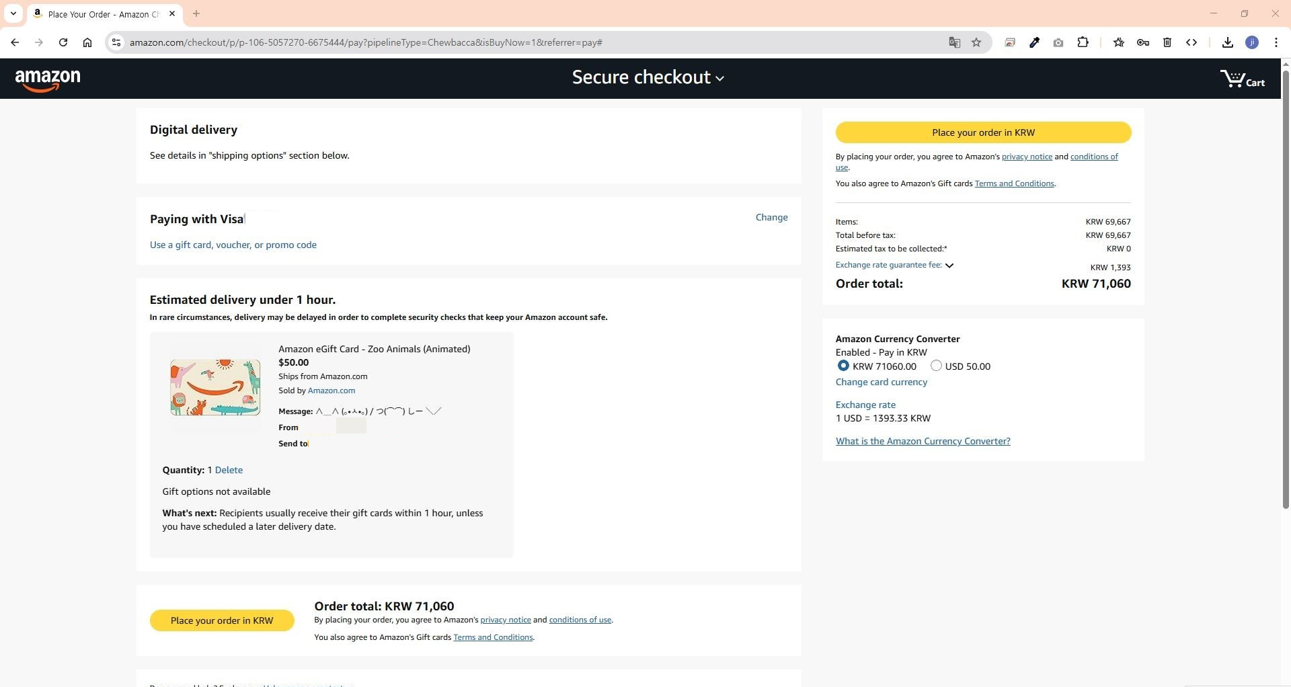The height and width of the screenshot is (687, 1291).
Task: Select the Place Your Order browser tab
Action: coord(104,14)
